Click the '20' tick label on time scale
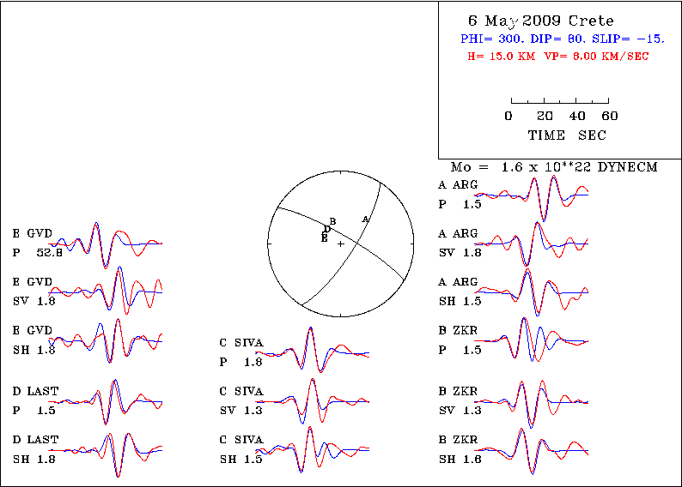 [x=545, y=116]
